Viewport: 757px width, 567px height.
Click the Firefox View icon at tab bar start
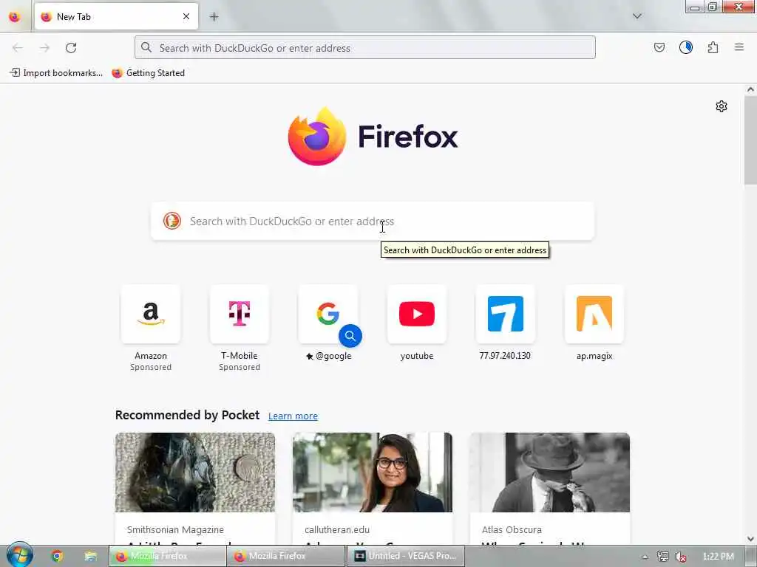15,16
